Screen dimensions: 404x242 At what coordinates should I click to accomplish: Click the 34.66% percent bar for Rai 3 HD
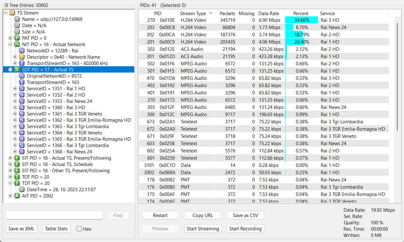[301, 20]
